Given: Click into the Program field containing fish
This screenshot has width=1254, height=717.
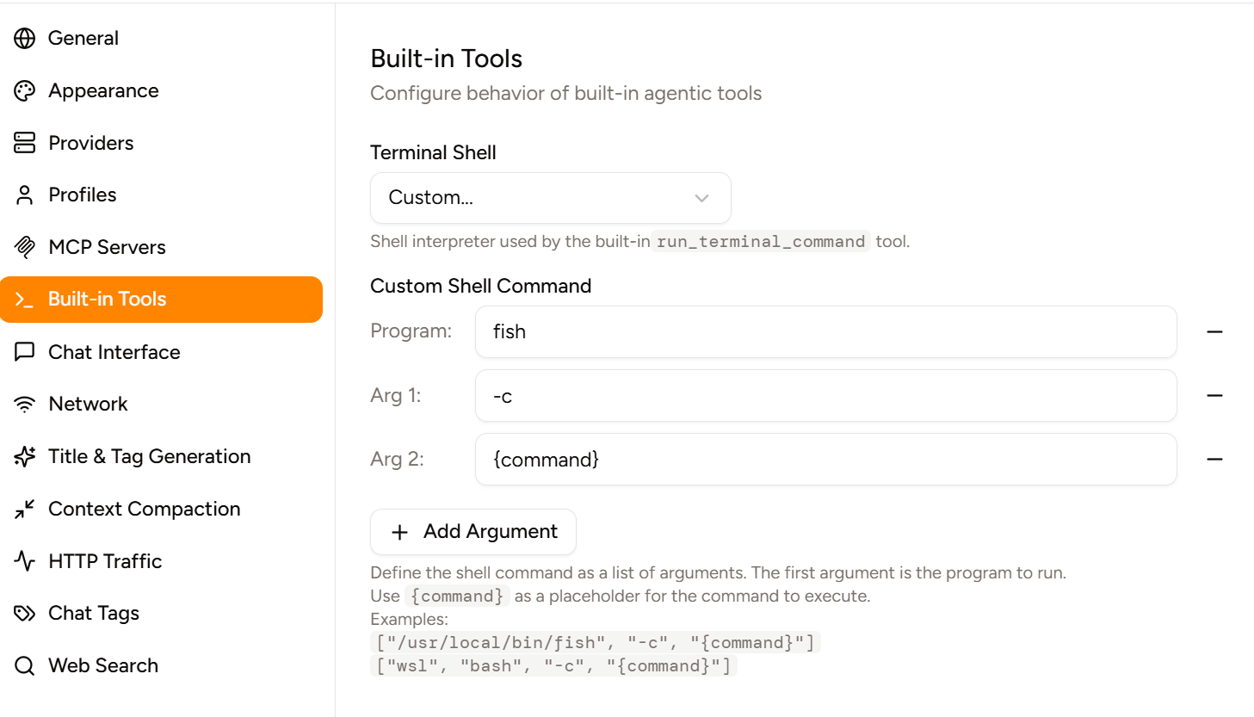Looking at the screenshot, I should (x=825, y=331).
